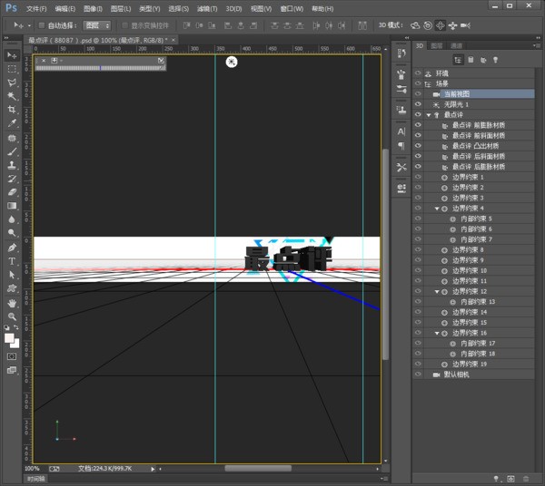Choose the Magic Wand tool

pyautogui.click(x=13, y=96)
